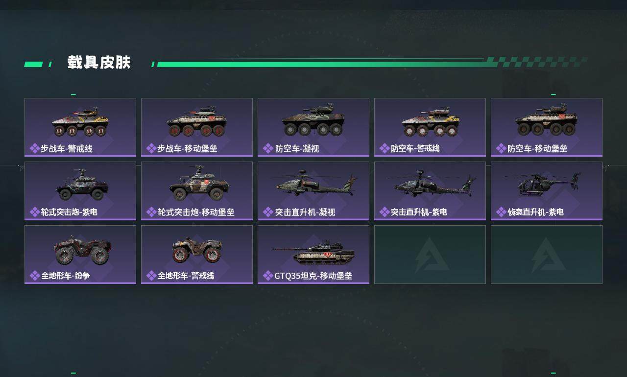Image resolution: width=627 pixels, height=377 pixels.
Task: Click the purple diamond icon beside 突击直升机-紫电
Action: [x=385, y=212]
